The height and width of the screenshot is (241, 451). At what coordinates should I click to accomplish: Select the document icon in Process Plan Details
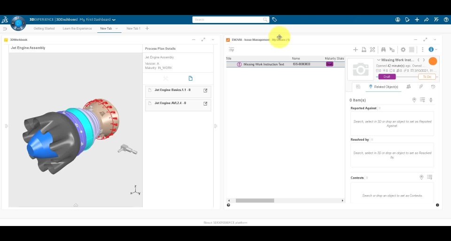(190, 78)
